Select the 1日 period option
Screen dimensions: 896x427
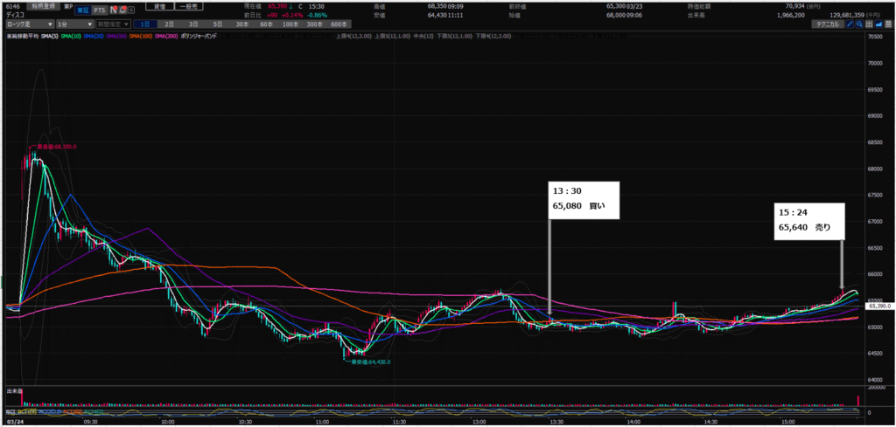144,24
